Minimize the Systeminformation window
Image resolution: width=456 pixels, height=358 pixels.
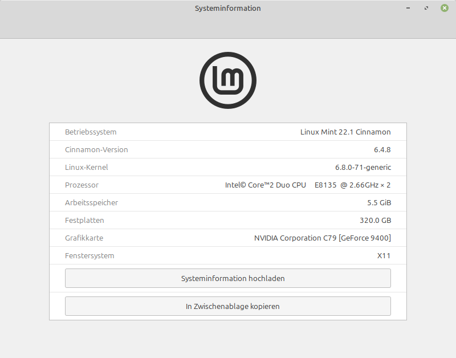pyautogui.click(x=408, y=9)
